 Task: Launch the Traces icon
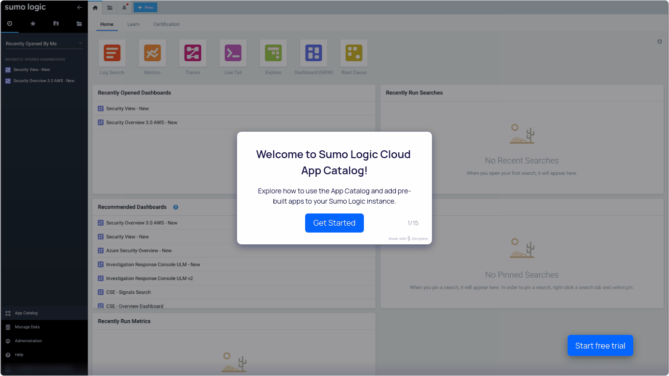coord(192,53)
